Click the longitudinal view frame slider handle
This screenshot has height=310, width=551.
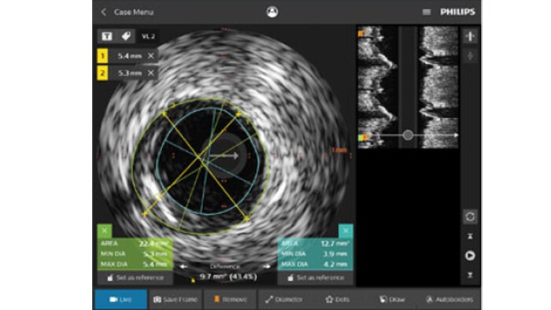pyautogui.click(x=408, y=135)
